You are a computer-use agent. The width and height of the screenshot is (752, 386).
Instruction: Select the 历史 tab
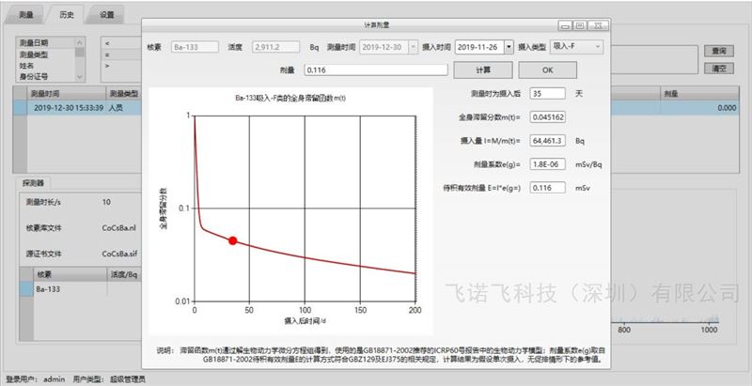point(66,15)
